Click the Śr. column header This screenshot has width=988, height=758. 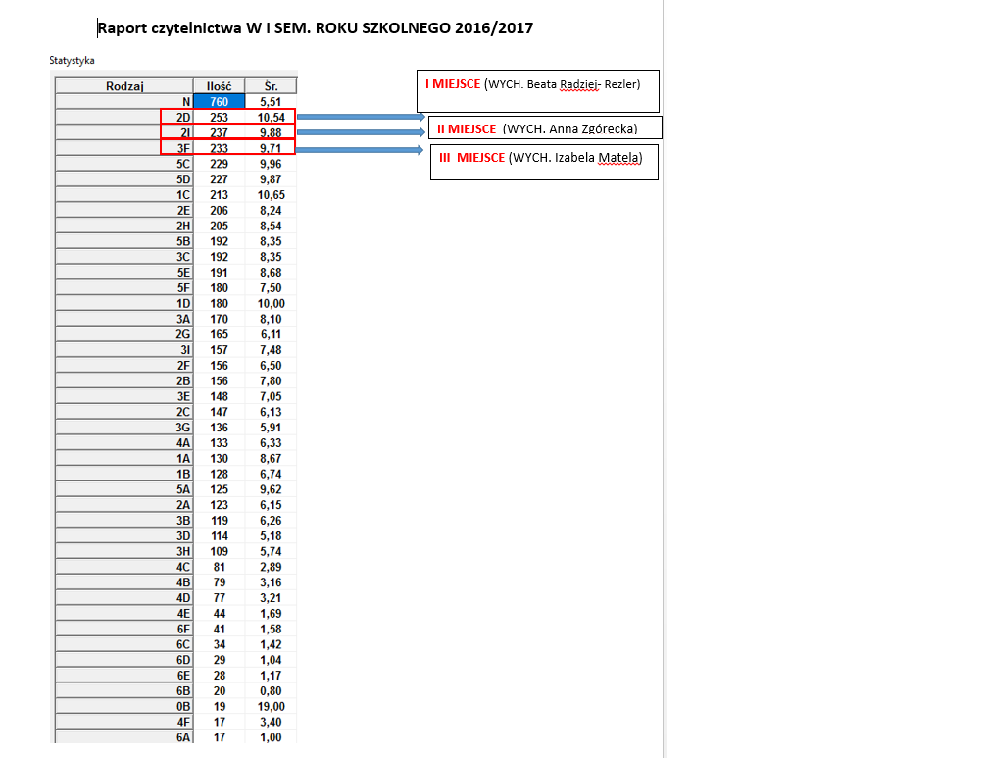271,85
